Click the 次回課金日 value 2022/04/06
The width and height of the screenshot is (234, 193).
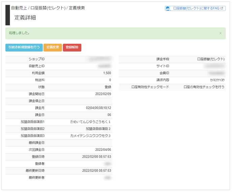[103, 149]
